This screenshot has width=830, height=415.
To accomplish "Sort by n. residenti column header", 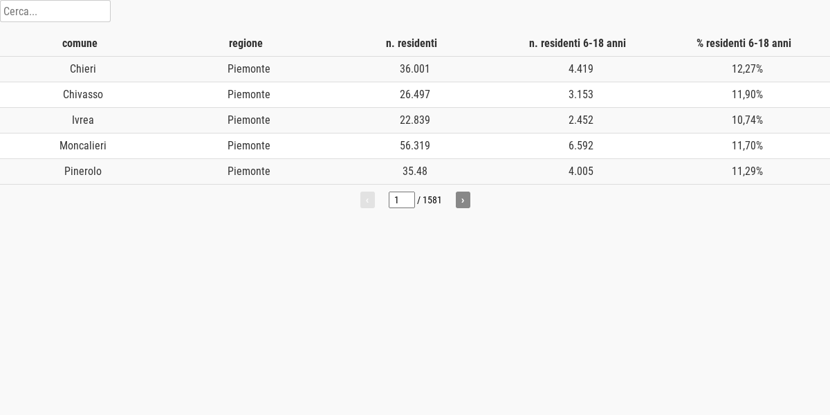I will pos(412,43).
